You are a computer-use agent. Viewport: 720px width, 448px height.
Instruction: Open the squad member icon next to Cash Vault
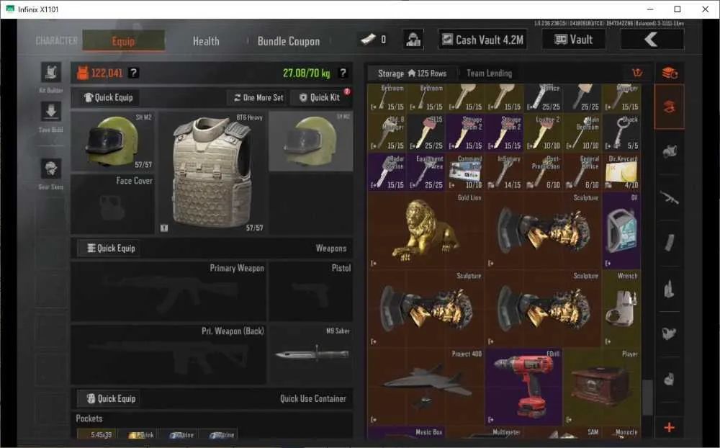(x=413, y=40)
